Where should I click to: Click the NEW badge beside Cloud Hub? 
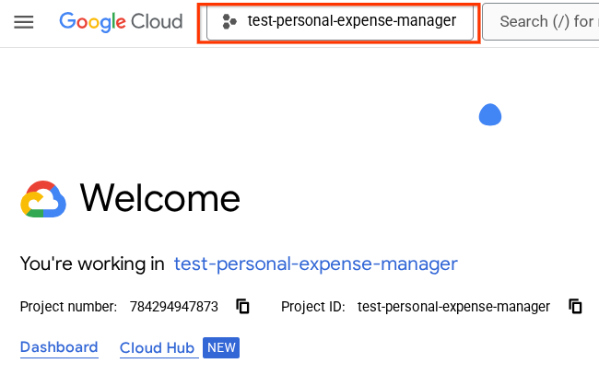coord(221,348)
